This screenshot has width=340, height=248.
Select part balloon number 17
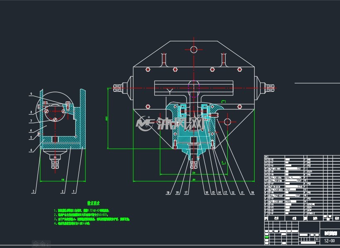[x=186, y=193]
